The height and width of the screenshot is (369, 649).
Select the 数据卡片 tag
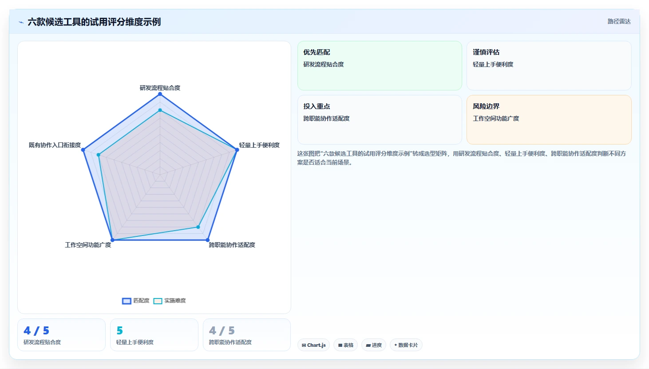click(406, 345)
